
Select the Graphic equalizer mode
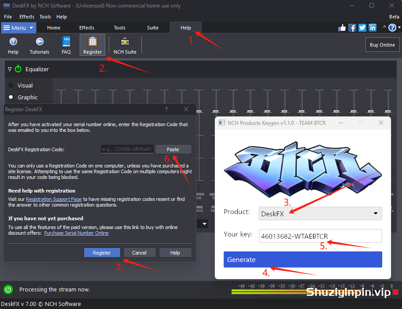pos(11,97)
